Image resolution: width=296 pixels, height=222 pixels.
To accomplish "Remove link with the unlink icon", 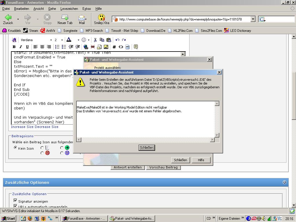I will point(93,47).
